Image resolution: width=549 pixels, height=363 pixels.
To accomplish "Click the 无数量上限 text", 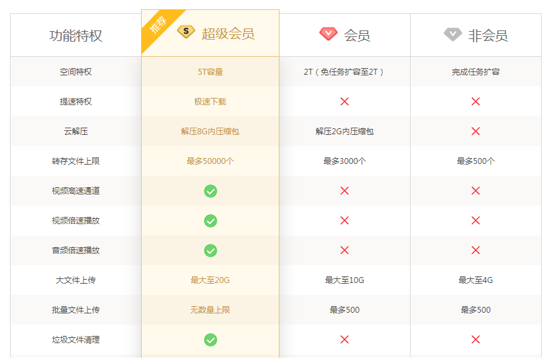I will click(x=210, y=310).
